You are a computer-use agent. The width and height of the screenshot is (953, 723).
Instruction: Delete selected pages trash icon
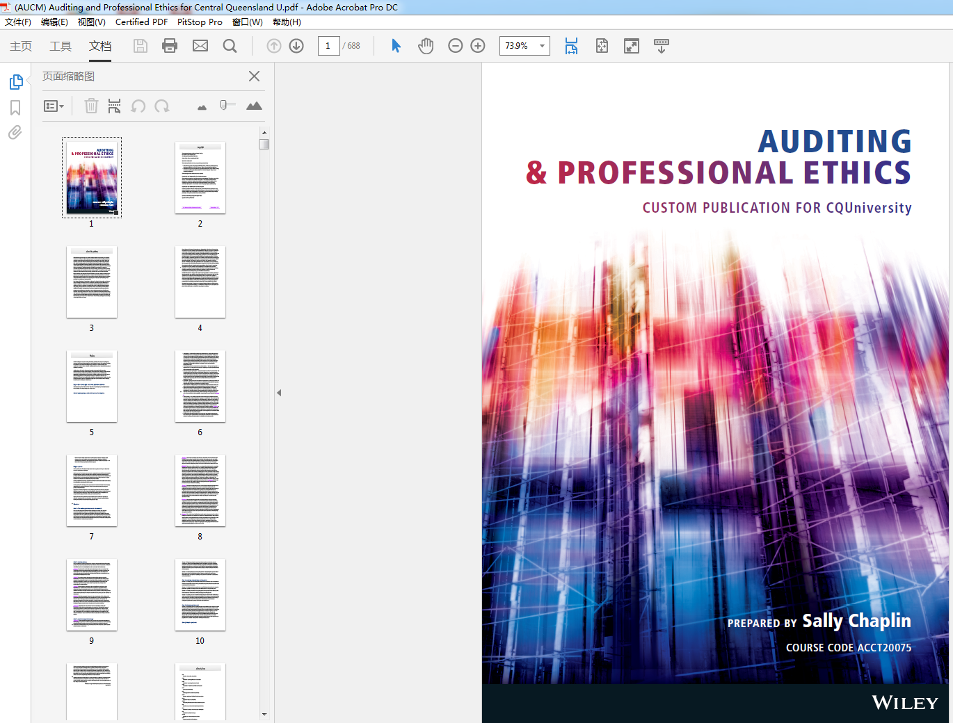coord(91,106)
